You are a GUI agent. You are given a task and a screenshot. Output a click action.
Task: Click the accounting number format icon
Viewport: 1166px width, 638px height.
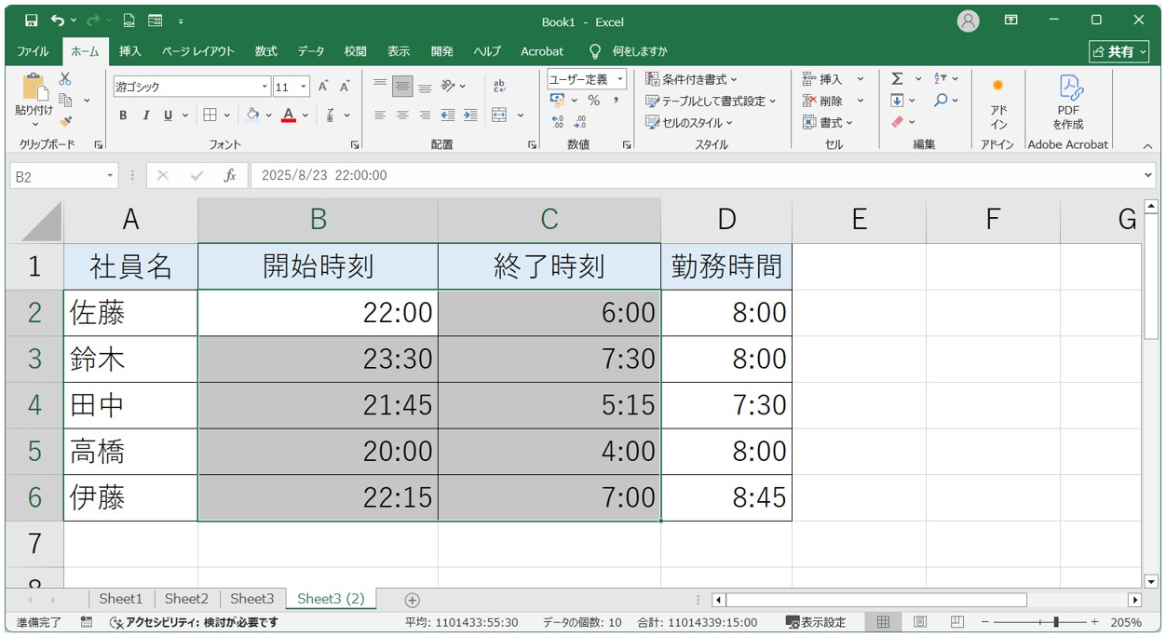tap(558, 100)
